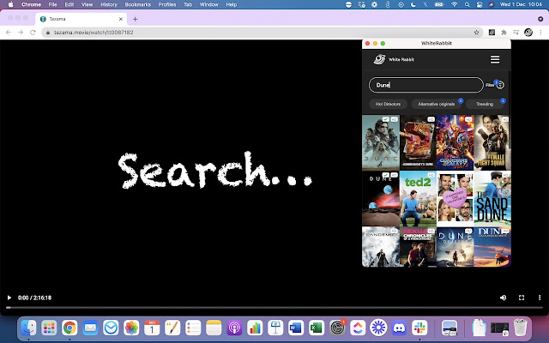Mute the video player volume
This screenshot has width=549, height=343.
(x=503, y=298)
